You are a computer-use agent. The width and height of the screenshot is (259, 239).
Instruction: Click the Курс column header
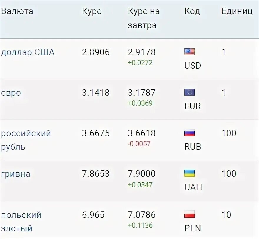click(92, 11)
